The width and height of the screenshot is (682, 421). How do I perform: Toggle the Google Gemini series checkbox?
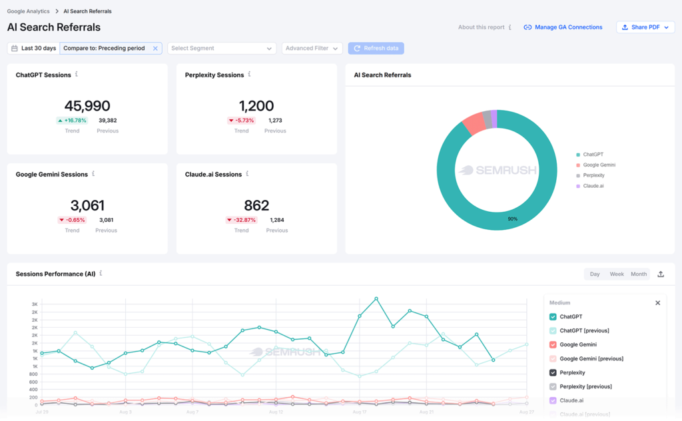click(553, 344)
